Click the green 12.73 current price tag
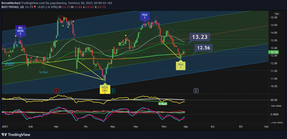The height and width of the screenshot is (139, 287). tap(274, 53)
